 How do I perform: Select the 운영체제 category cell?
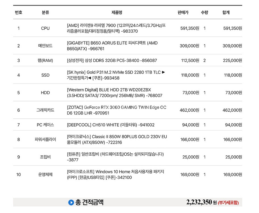point(45,174)
